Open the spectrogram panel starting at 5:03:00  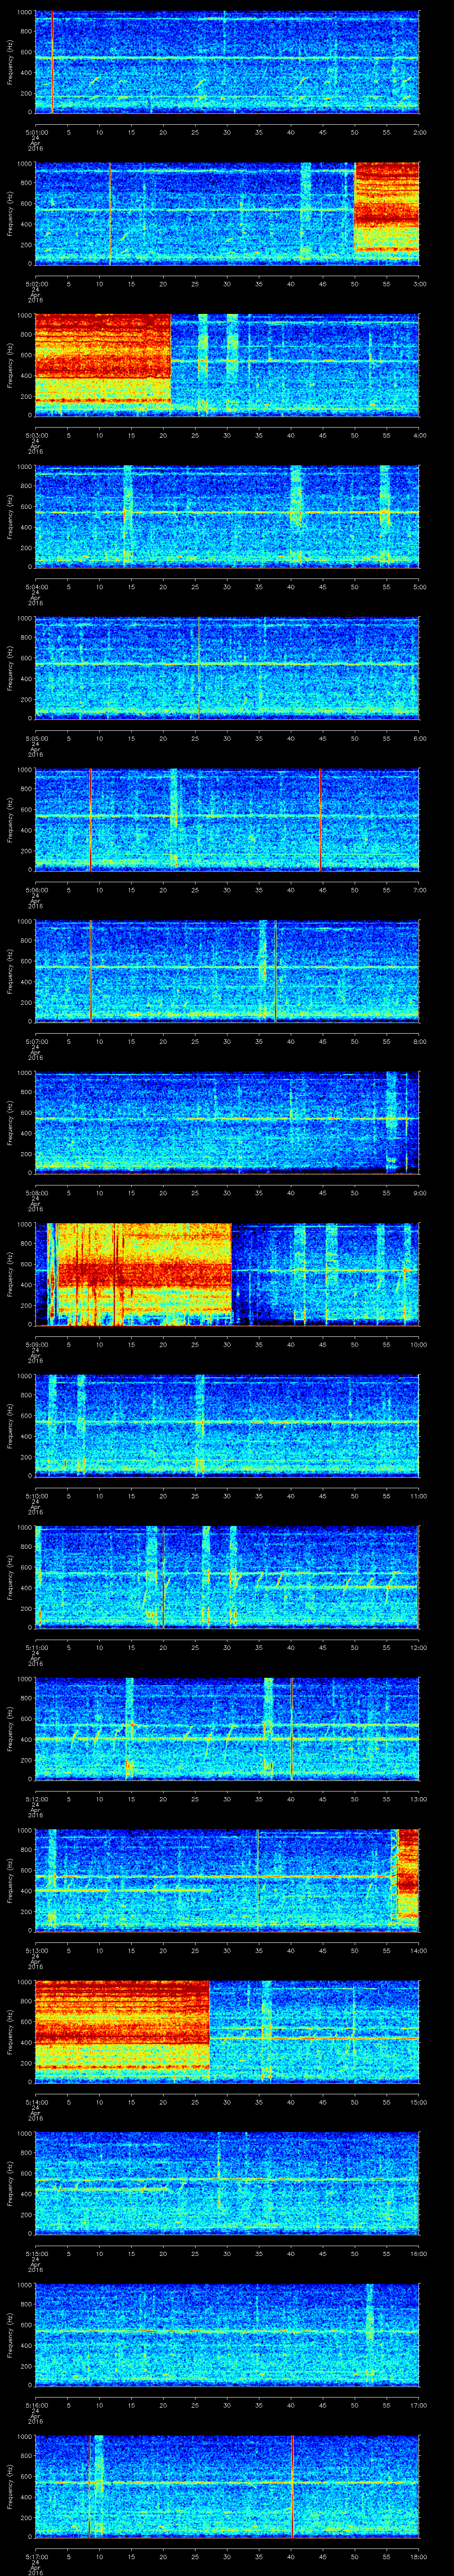point(227,364)
